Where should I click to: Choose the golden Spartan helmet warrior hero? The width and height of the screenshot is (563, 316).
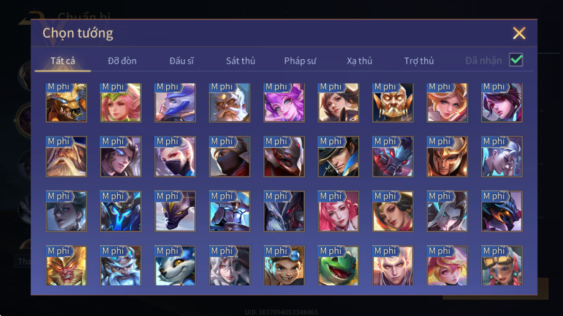click(x=447, y=157)
